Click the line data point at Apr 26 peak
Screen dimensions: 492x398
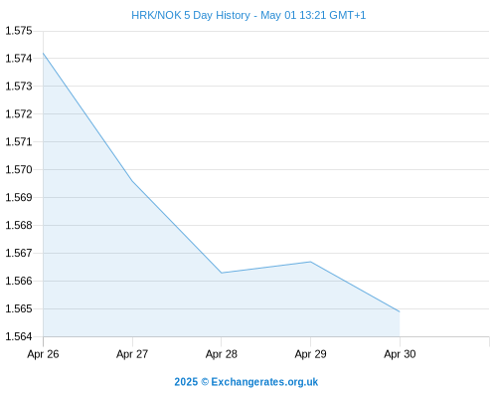click(44, 53)
